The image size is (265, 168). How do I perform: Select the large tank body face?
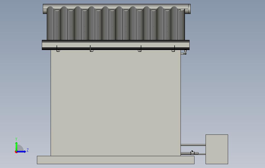[x=116, y=103]
